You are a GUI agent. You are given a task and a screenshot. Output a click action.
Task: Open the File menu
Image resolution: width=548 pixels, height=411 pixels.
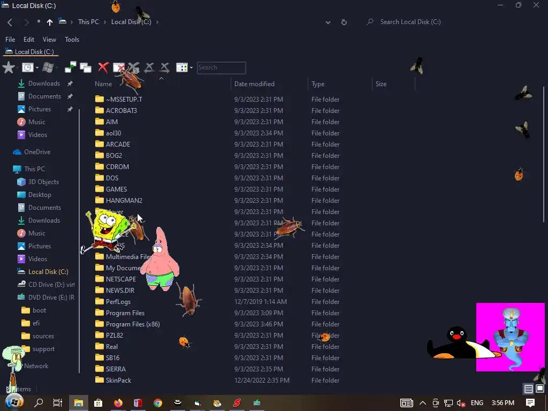[x=10, y=40]
